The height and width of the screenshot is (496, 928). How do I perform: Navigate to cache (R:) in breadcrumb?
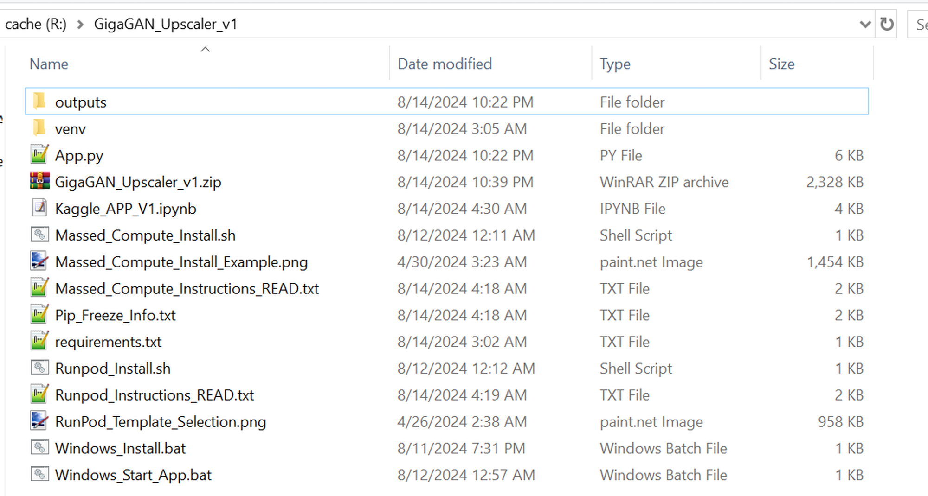36,24
